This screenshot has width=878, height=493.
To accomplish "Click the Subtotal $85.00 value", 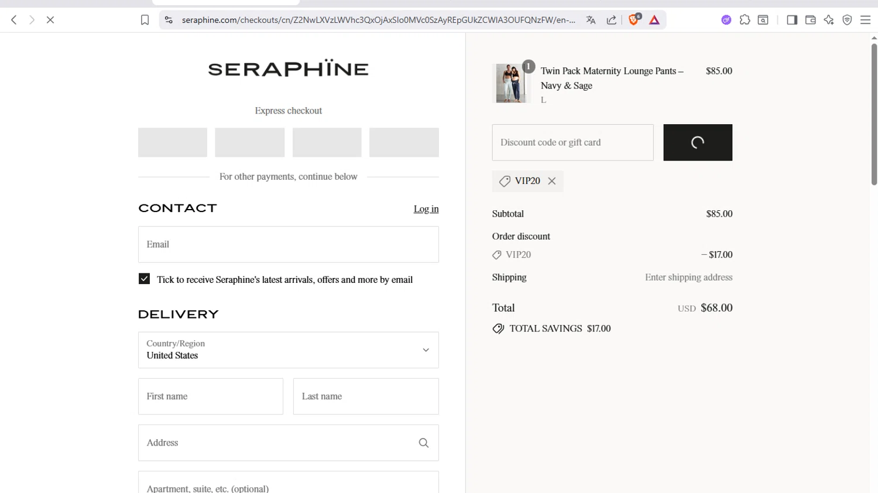I will [x=719, y=214].
